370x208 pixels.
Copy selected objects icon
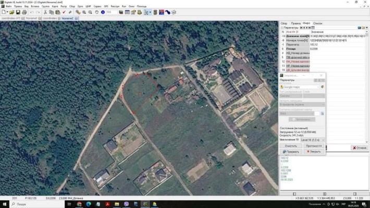tap(51, 13)
